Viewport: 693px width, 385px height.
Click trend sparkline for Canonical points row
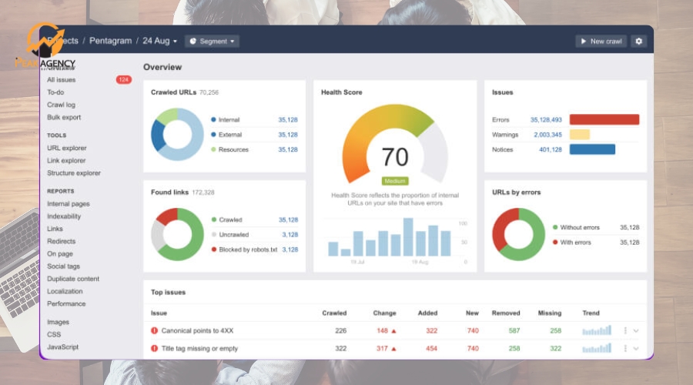(597, 330)
